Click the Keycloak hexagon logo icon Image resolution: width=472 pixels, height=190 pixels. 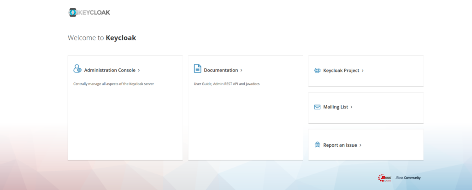point(73,12)
